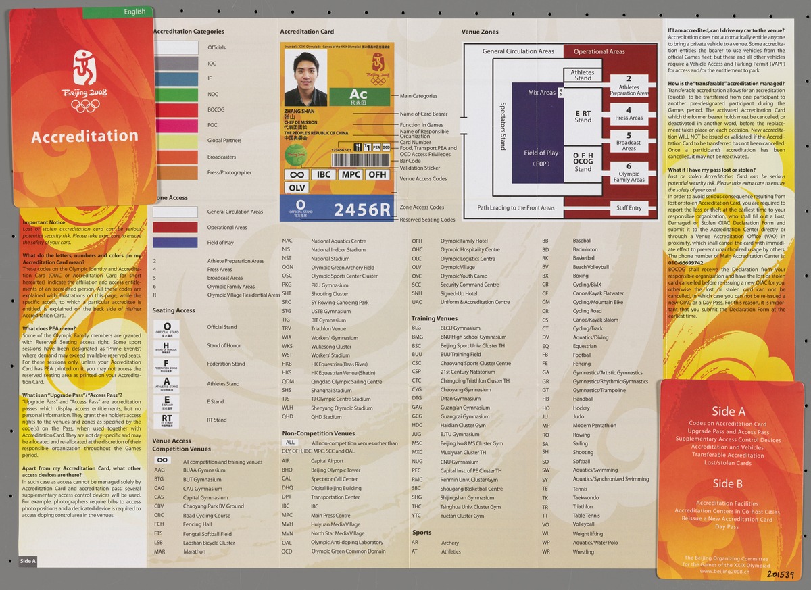This screenshot has width=811, height=590.
Task: Click zone 6 Olympic Family Areas box
Action: click(629, 173)
